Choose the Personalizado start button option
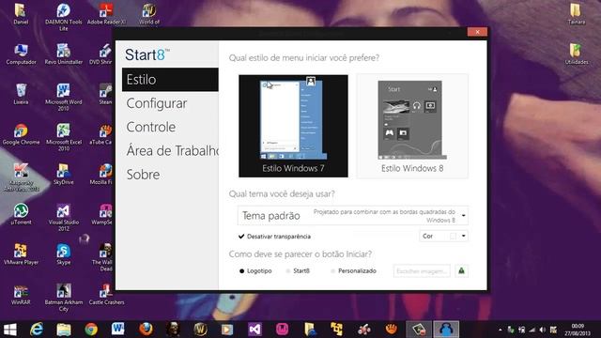The height and width of the screenshot is (338, 601). coord(332,271)
